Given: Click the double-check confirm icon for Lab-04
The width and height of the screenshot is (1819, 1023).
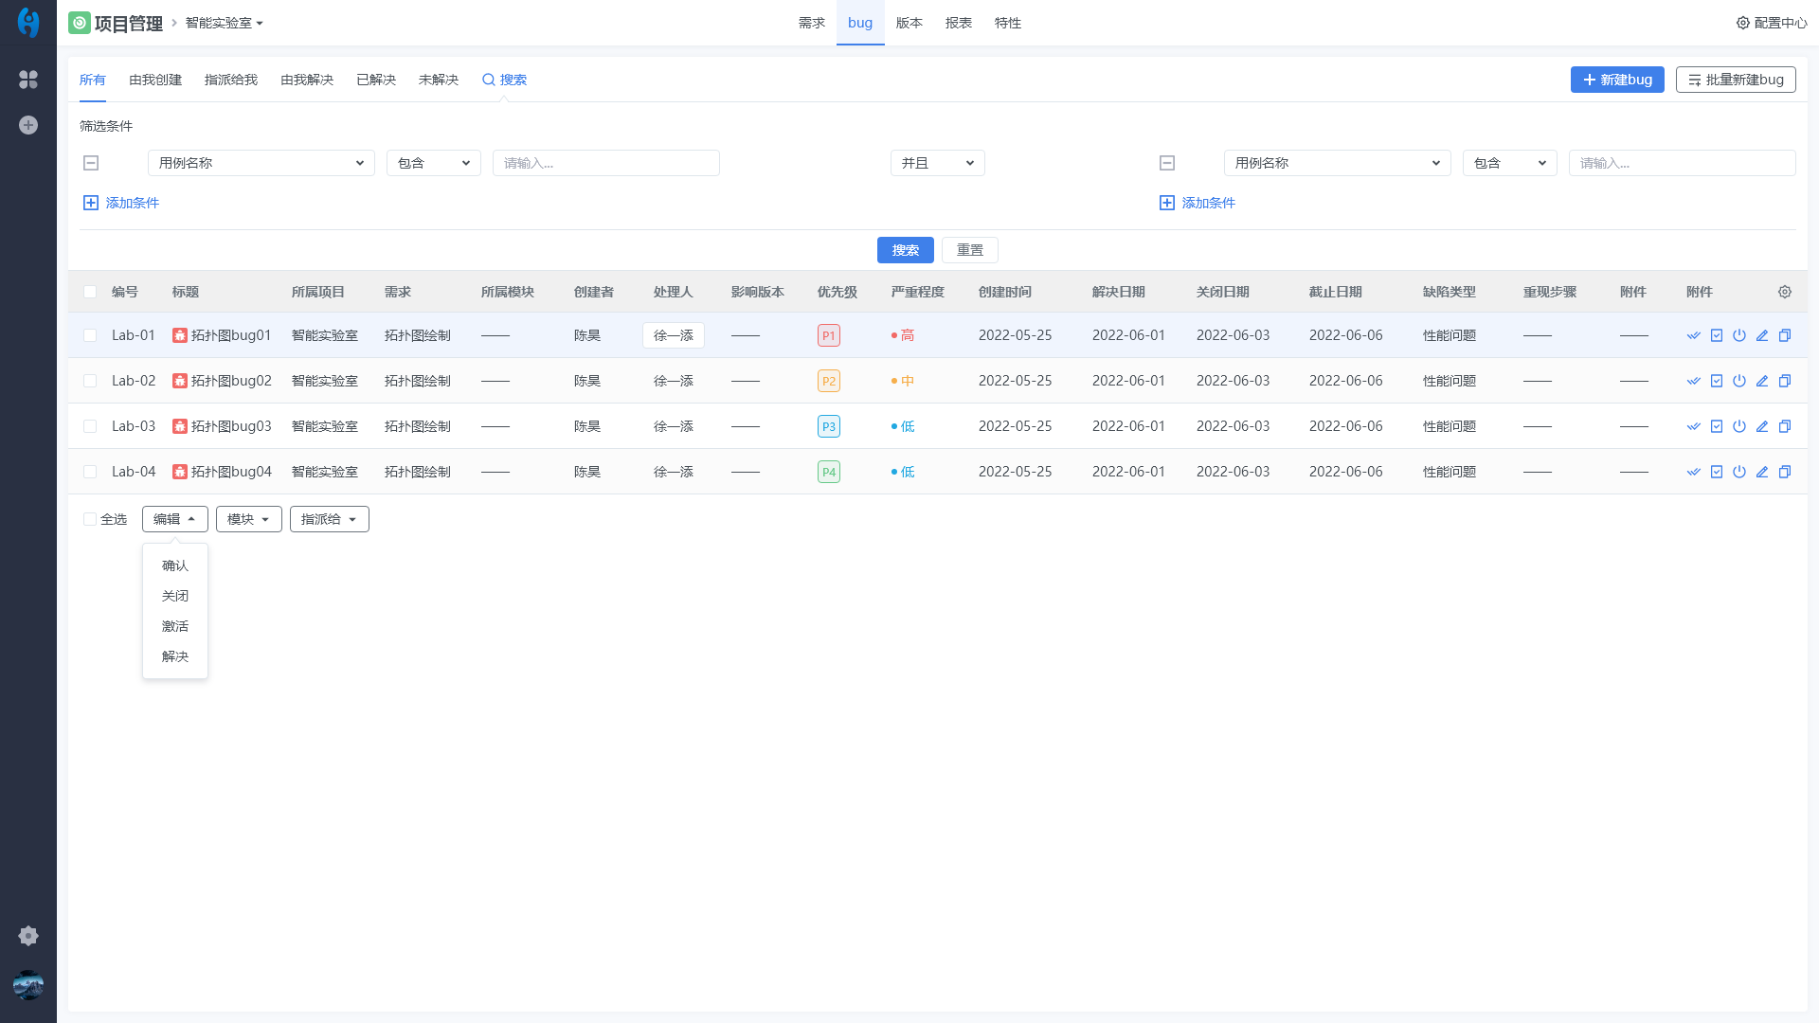Looking at the screenshot, I should pos(1694,472).
